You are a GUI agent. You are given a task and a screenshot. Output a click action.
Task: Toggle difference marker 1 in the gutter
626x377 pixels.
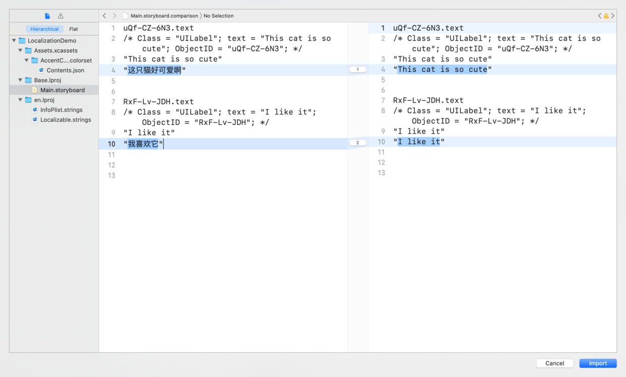click(358, 70)
